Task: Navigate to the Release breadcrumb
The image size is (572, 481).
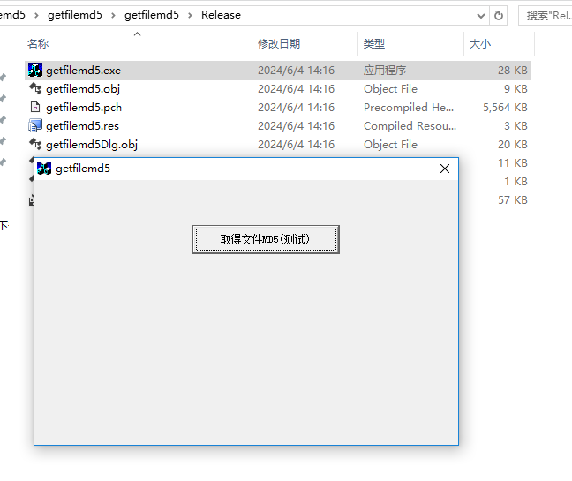Action: 221,15
